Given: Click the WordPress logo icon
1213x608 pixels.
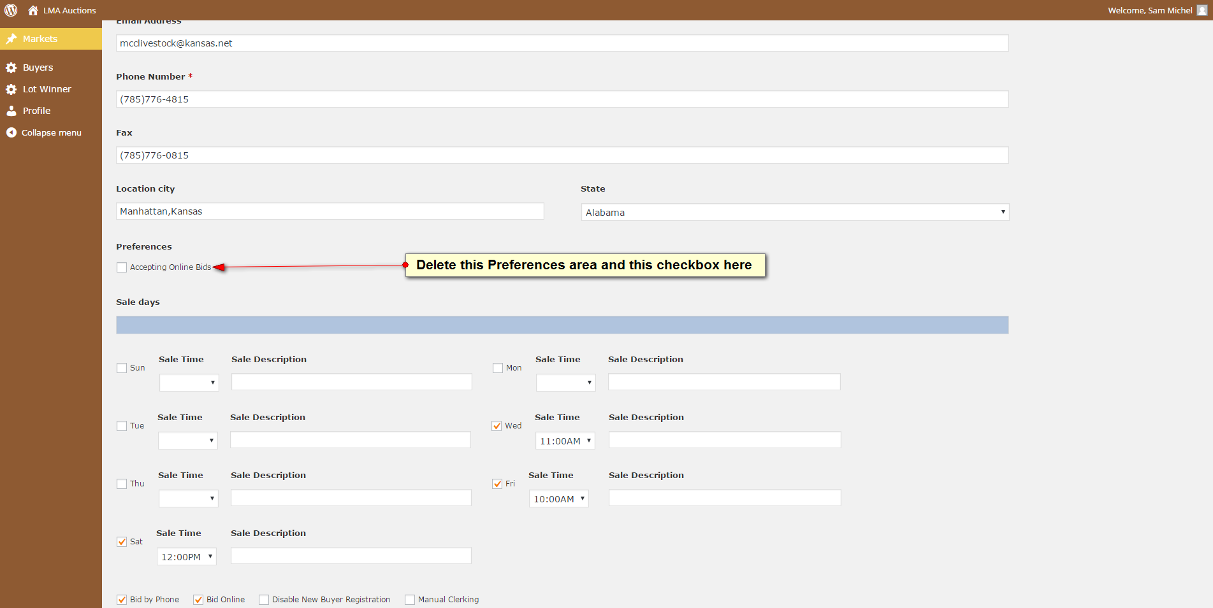Looking at the screenshot, I should click(x=11, y=10).
